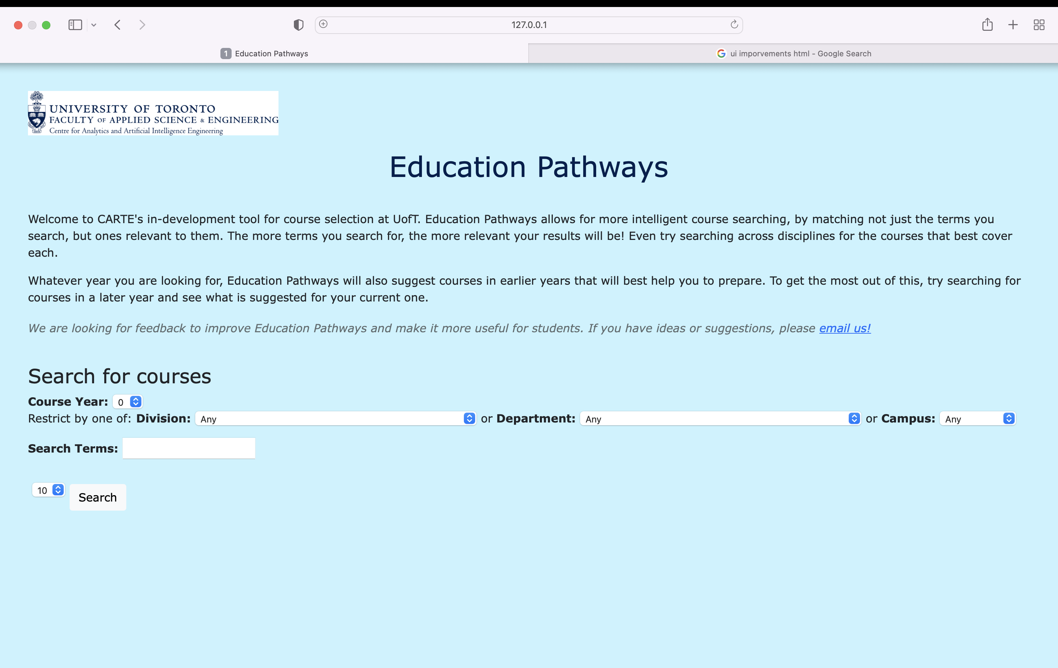Follow the "email us!" link

point(845,328)
